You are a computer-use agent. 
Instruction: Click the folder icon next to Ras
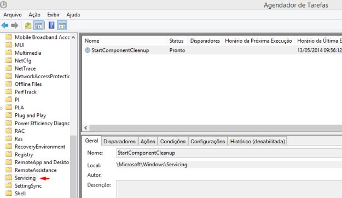click(x=9, y=139)
